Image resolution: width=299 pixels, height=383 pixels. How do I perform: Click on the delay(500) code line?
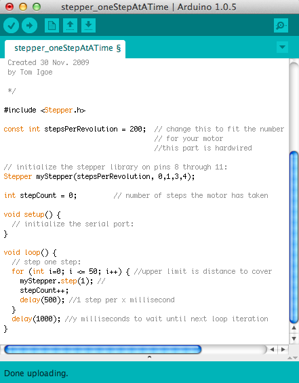42,300
